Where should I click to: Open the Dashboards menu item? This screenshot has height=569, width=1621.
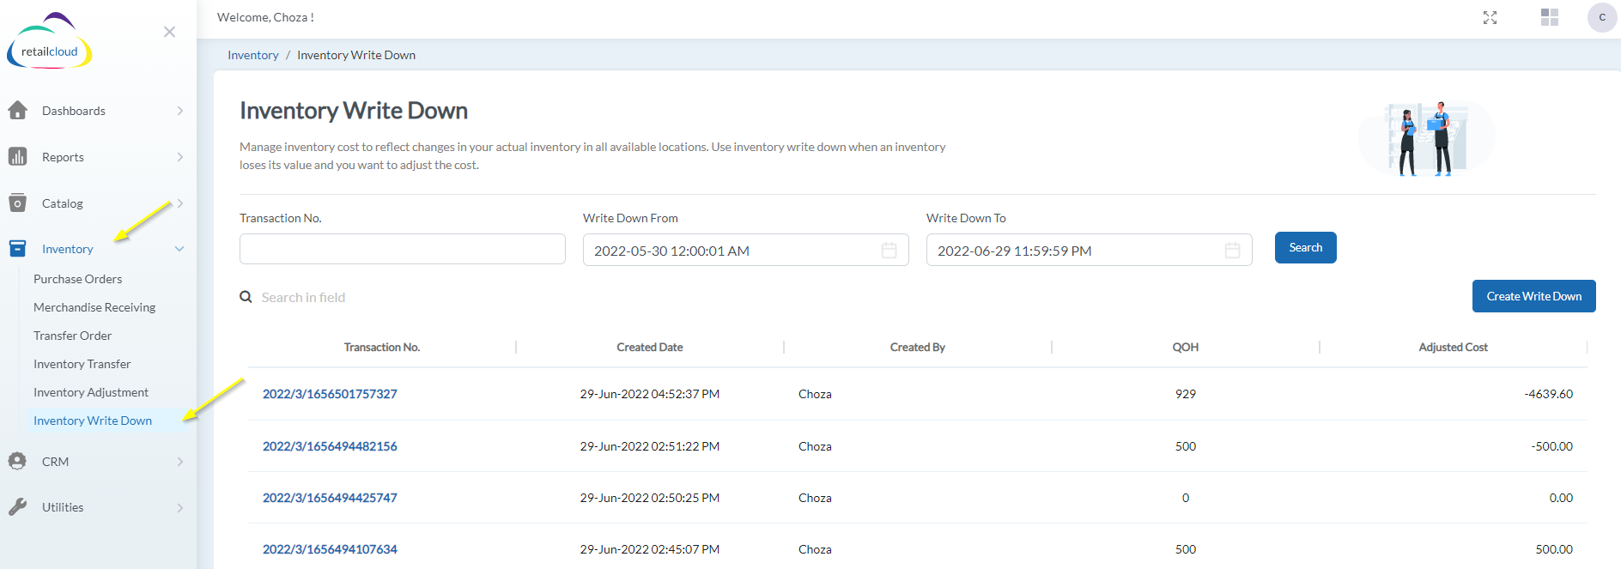pos(74,111)
